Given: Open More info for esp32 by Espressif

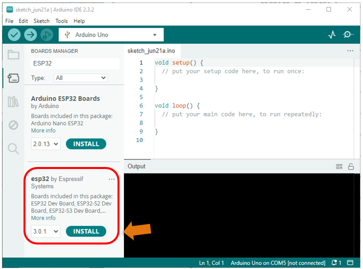Looking at the screenshot, I should (x=43, y=218).
